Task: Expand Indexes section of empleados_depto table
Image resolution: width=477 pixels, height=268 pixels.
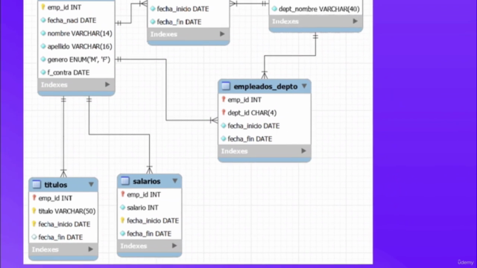Action: [x=303, y=151]
